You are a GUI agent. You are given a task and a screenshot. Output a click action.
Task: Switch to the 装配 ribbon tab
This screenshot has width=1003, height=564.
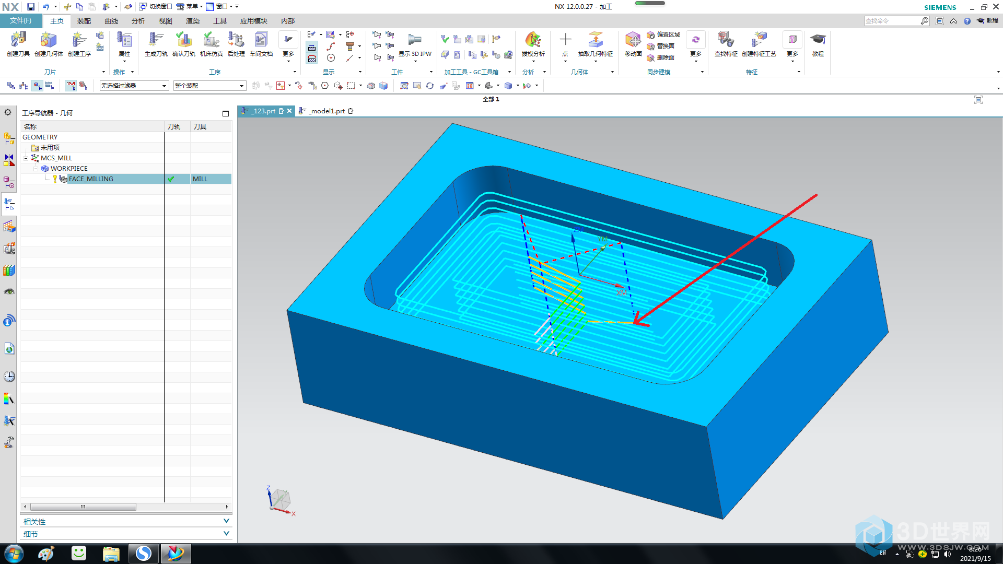click(84, 21)
